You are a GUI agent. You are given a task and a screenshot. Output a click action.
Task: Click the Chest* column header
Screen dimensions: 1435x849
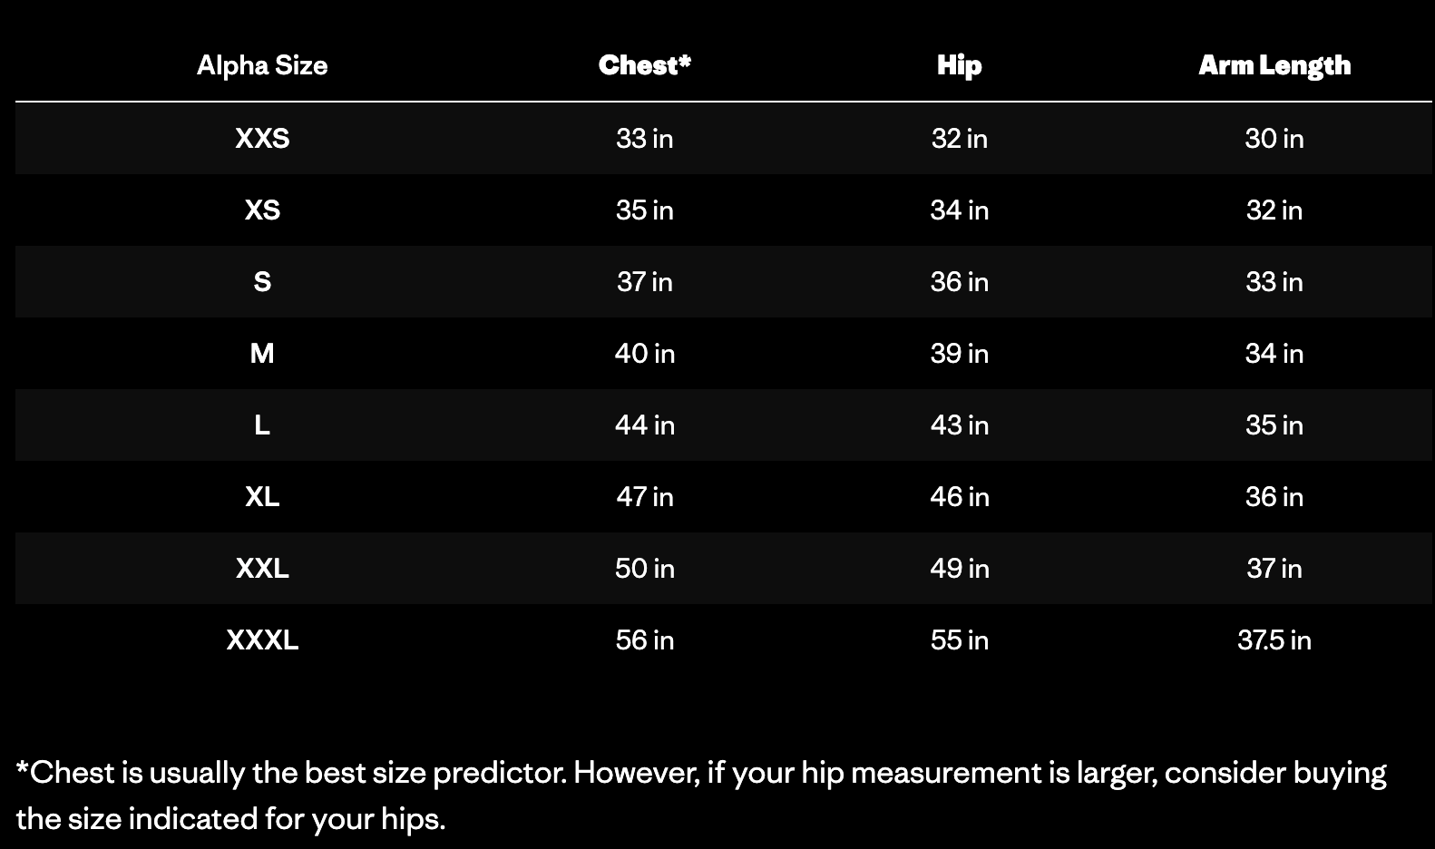(644, 65)
